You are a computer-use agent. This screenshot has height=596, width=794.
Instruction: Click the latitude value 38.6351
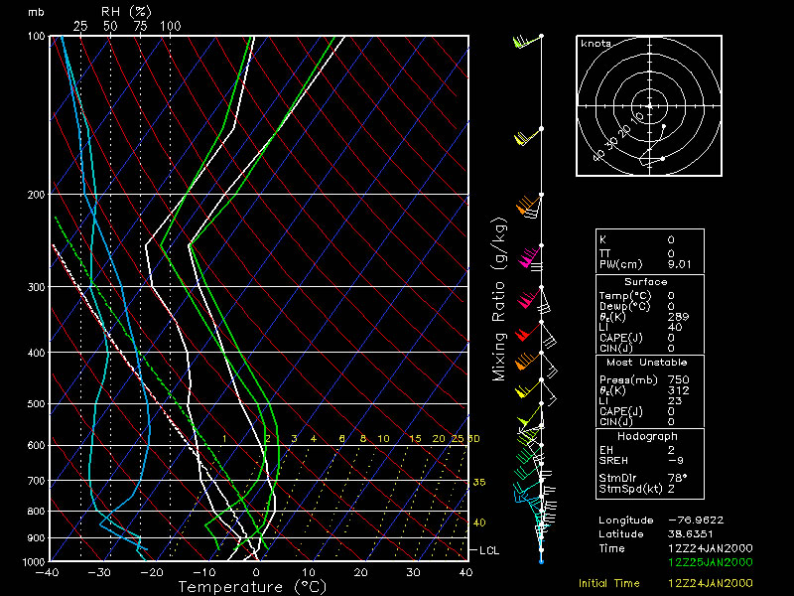(x=691, y=534)
